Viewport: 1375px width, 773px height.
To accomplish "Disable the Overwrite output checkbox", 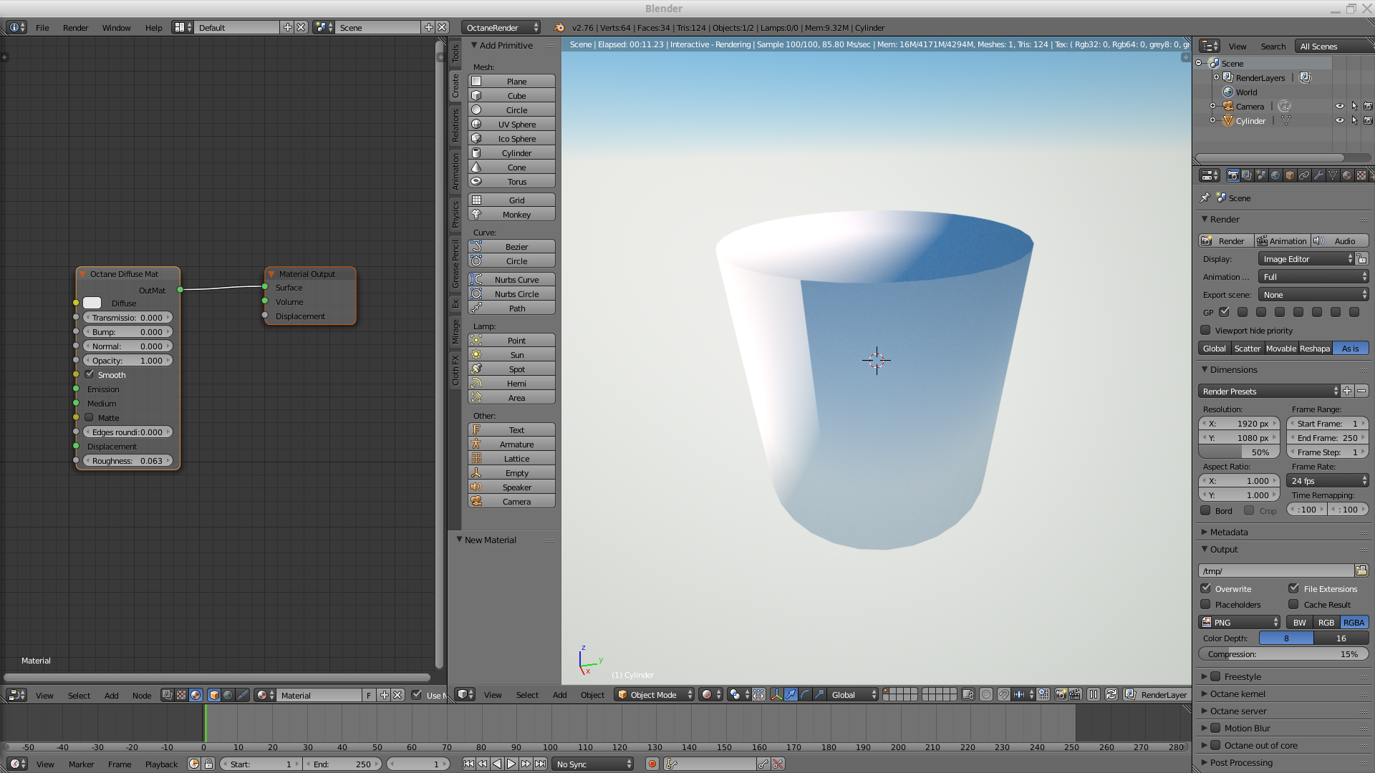I will [1206, 588].
